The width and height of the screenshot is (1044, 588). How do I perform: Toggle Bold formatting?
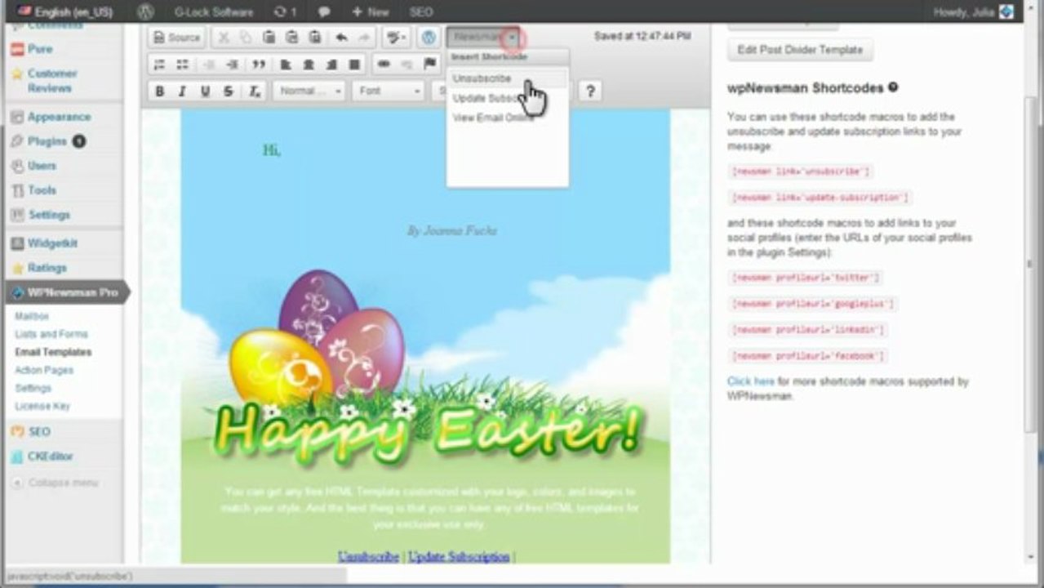(x=160, y=91)
